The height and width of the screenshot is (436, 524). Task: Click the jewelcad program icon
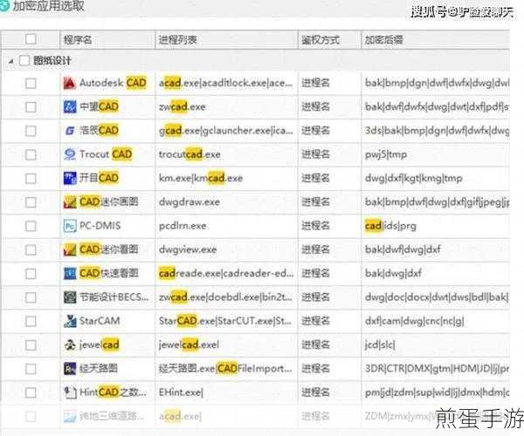click(x=70, y=345)
